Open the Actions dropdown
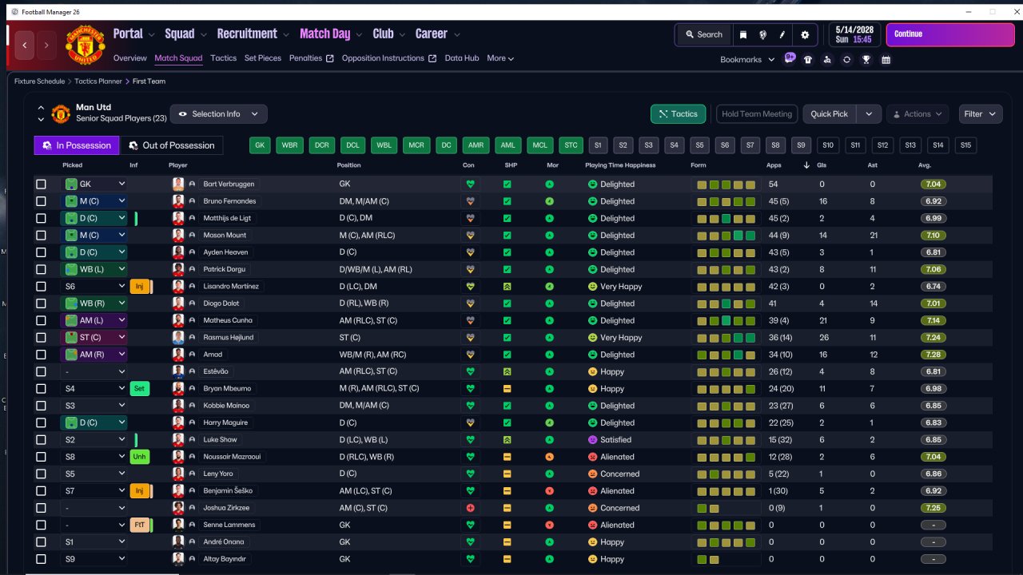1023x575 pixels. 918,114
